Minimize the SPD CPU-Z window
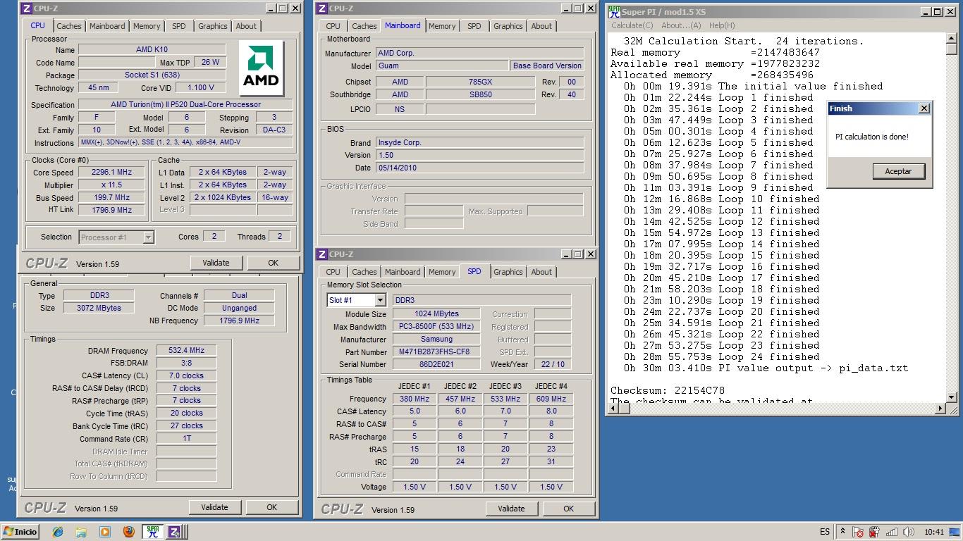This screenshot has width=963, height=541. pyautogui.click(x=568, y=254)
